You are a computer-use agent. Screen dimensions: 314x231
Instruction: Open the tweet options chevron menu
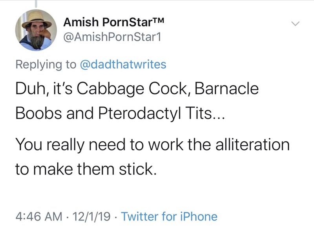[295, 24]
